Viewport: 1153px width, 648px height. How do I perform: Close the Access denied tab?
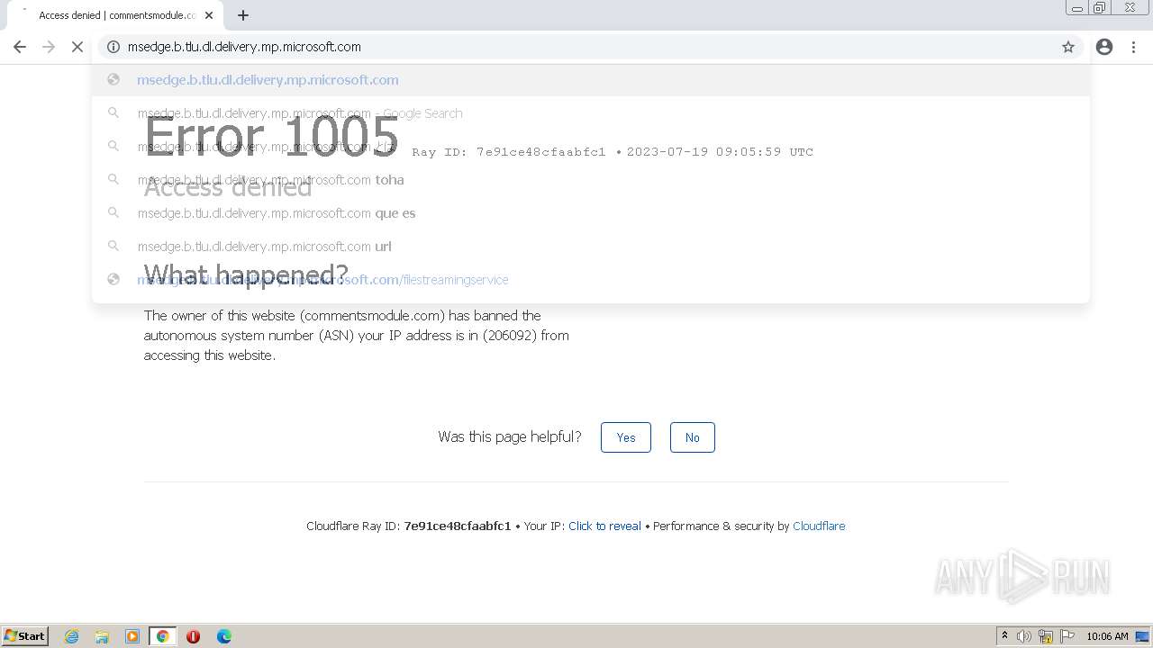[209, 15]
